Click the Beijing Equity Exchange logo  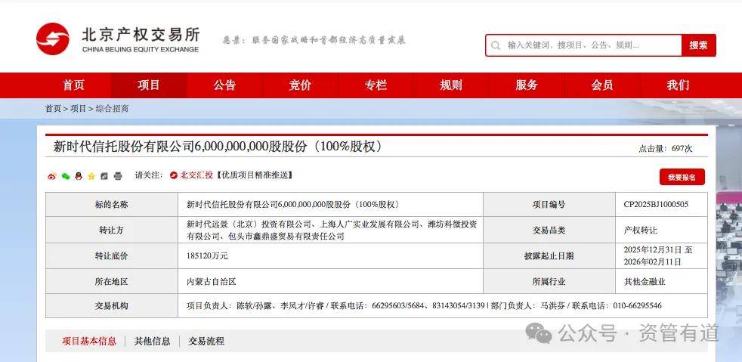(117, 39)
